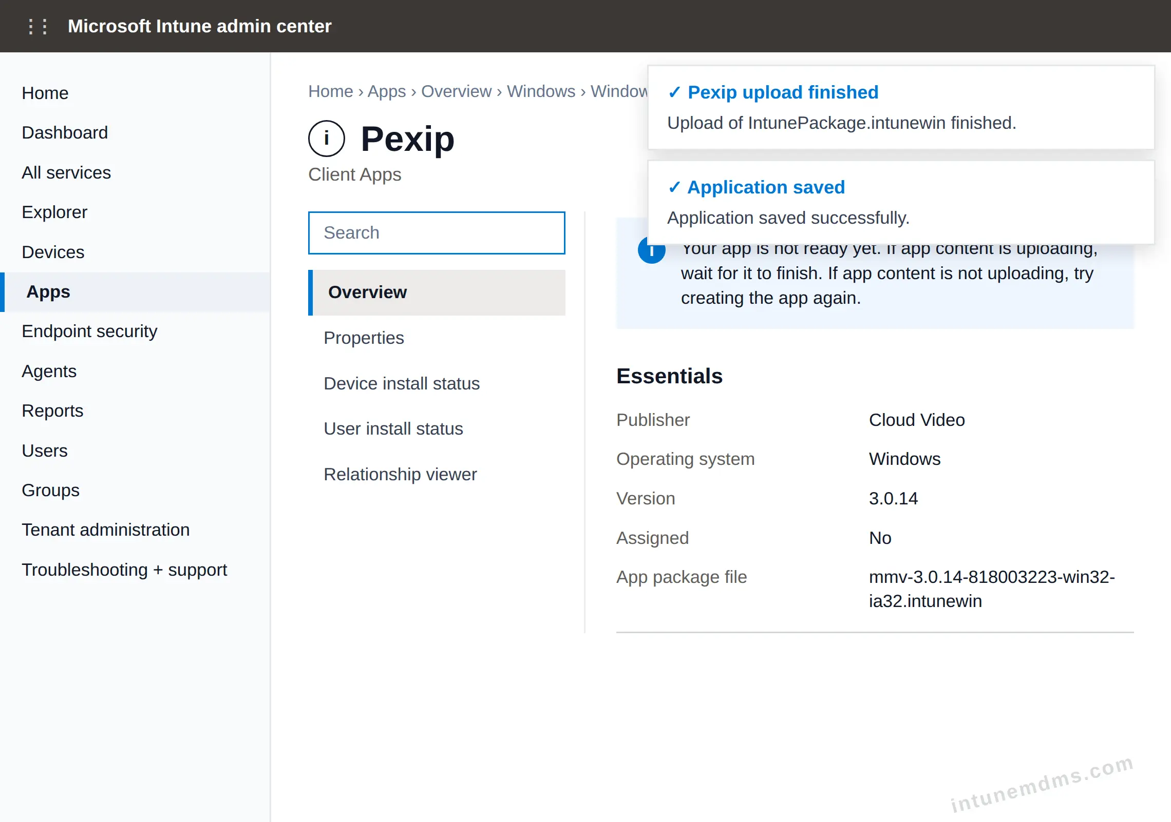The image size is (1171, 822).
Task: Click the Assigned value No
Action: point(880,538)
